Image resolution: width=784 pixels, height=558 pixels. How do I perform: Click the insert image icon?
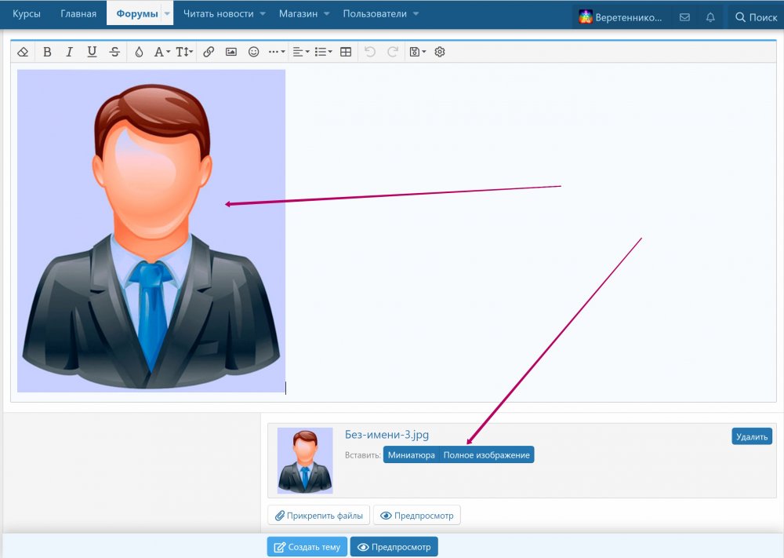pyautogui.click(x=231, y=52)
